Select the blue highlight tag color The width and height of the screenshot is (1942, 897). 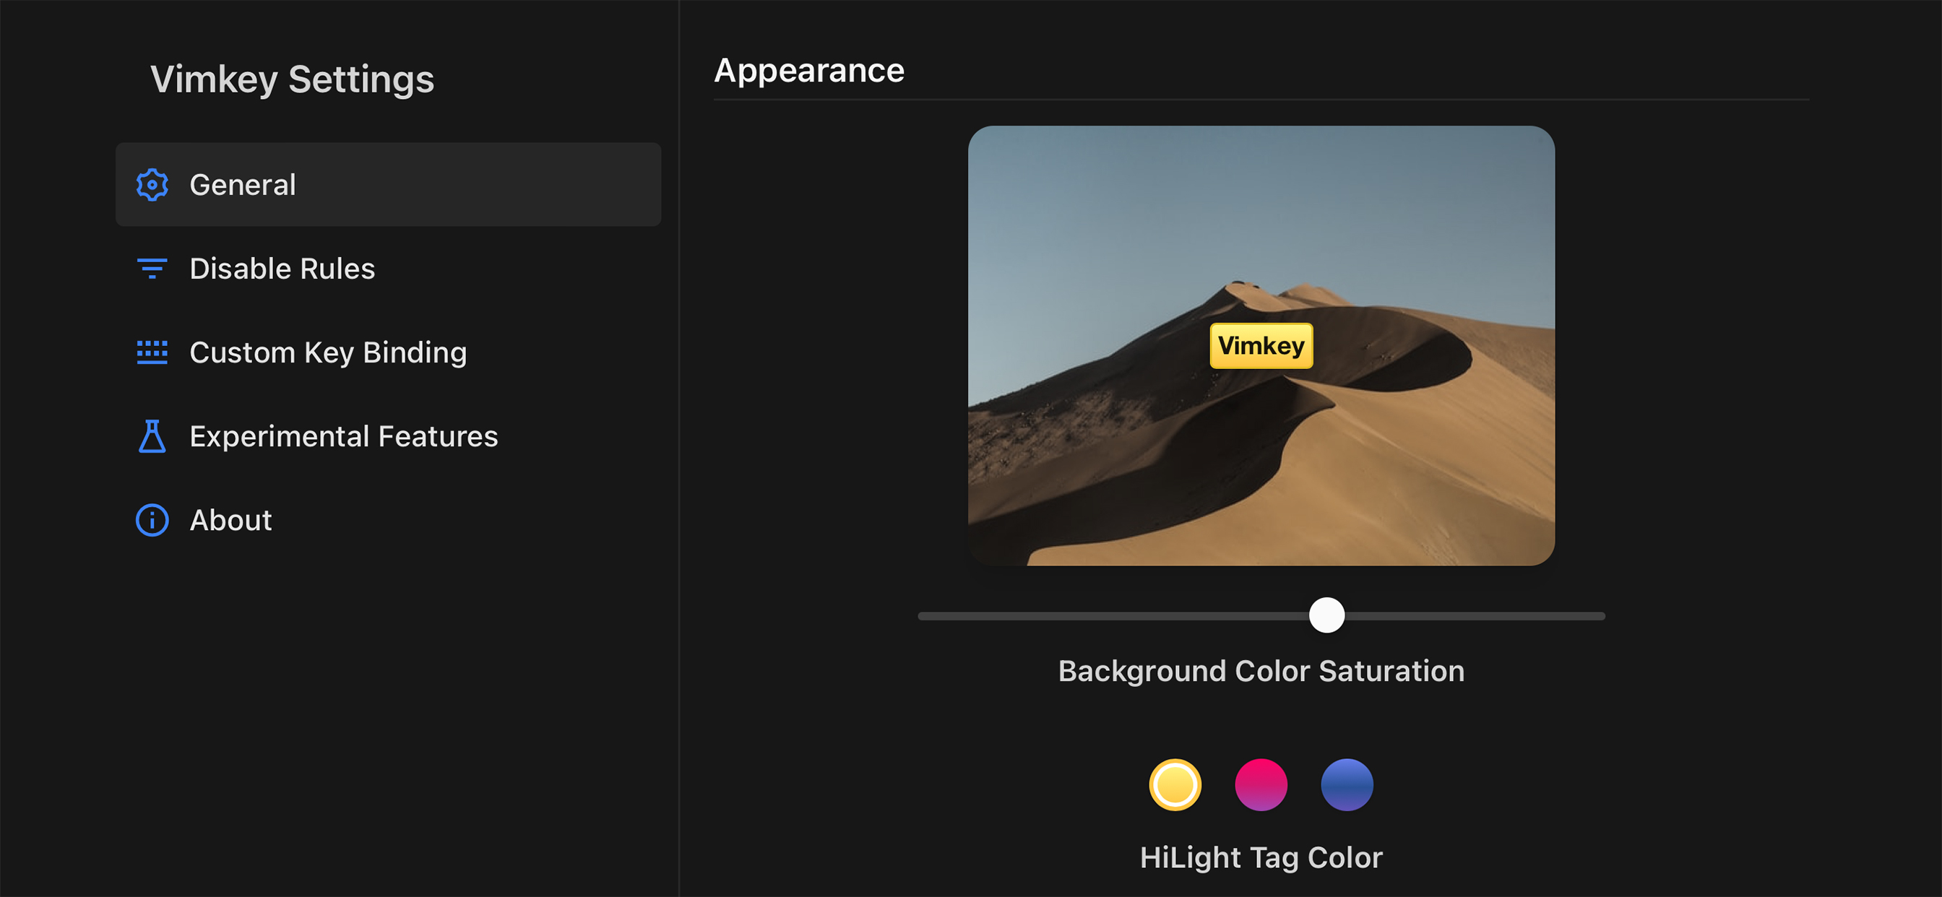[1347, 784]
